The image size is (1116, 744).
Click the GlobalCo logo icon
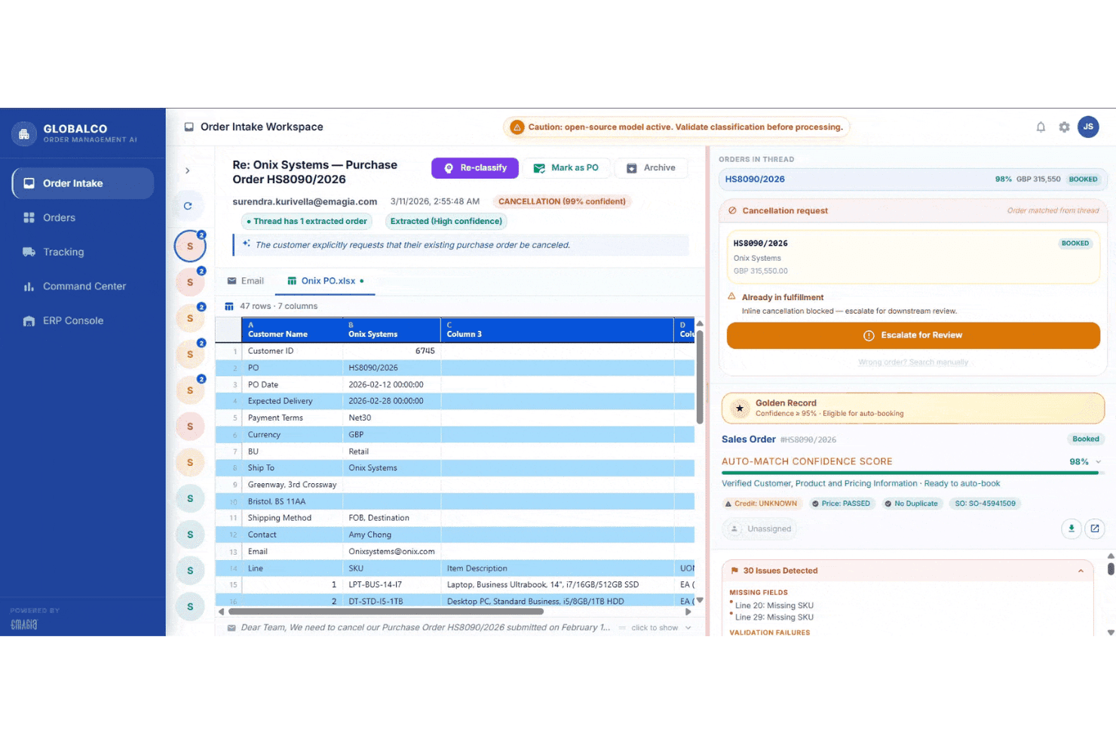tap(23, 134)
